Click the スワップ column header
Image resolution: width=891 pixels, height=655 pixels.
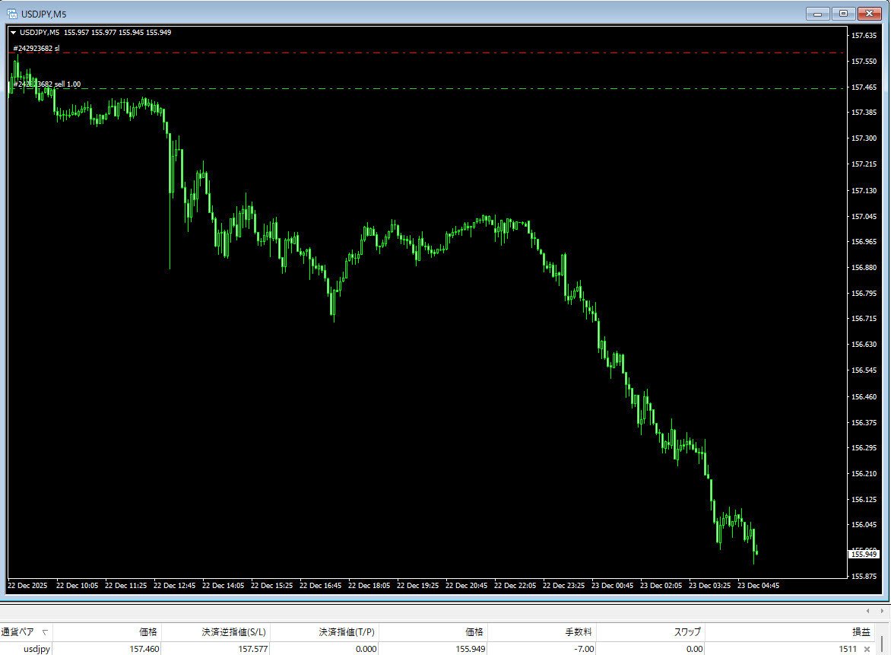(689, 631)
